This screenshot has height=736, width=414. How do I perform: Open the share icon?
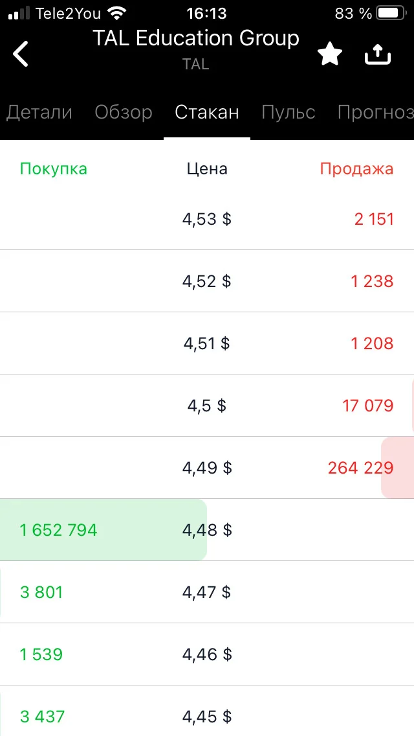click(x=377, y=54)
